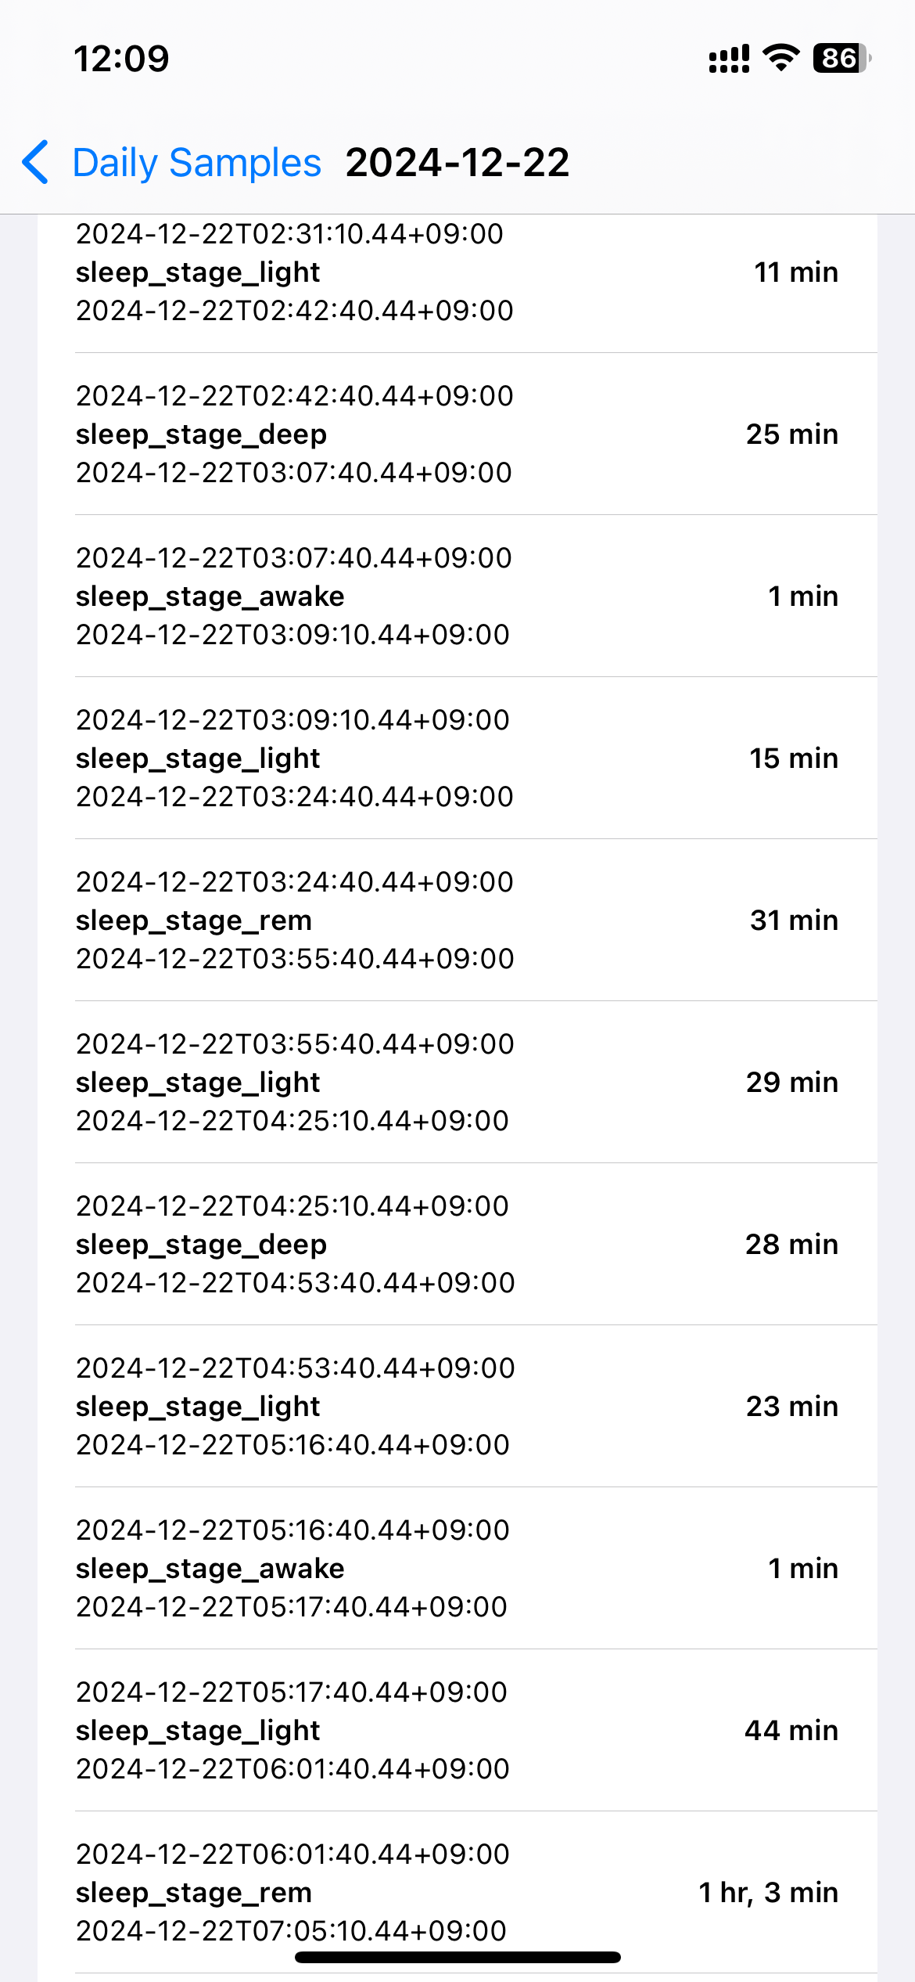The width and height of the screenshot is (915, 1982).
Task: Tap the 12:09 status bar clock
Action: click(x=121, y=59)
